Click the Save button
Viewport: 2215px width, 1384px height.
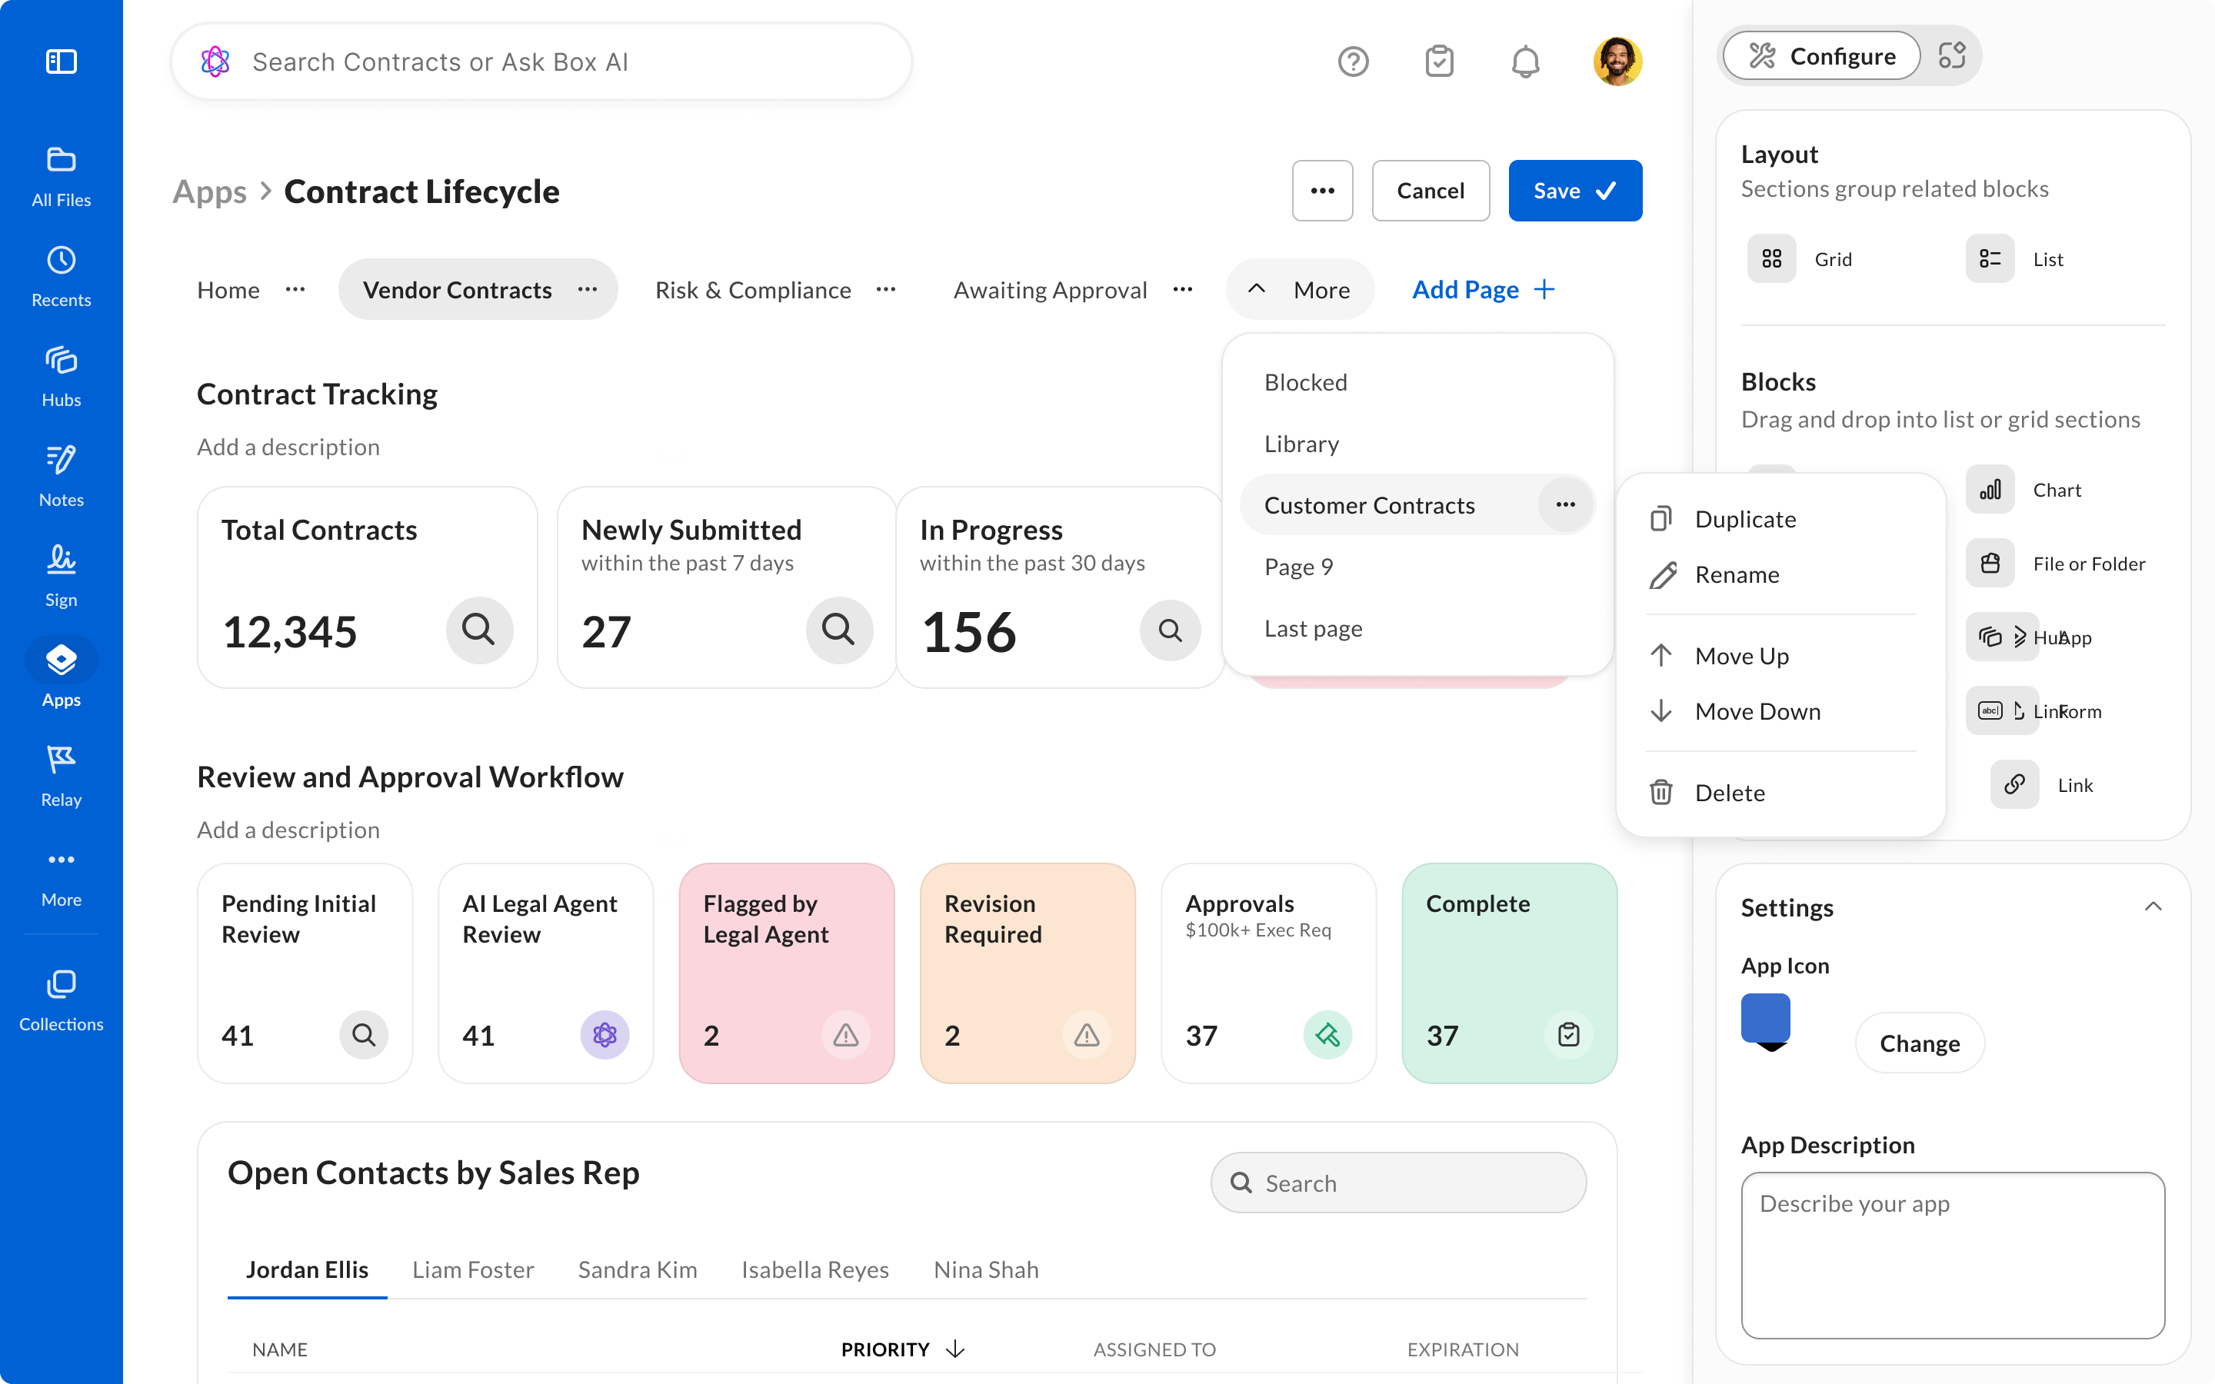[x=1574, y=191]
